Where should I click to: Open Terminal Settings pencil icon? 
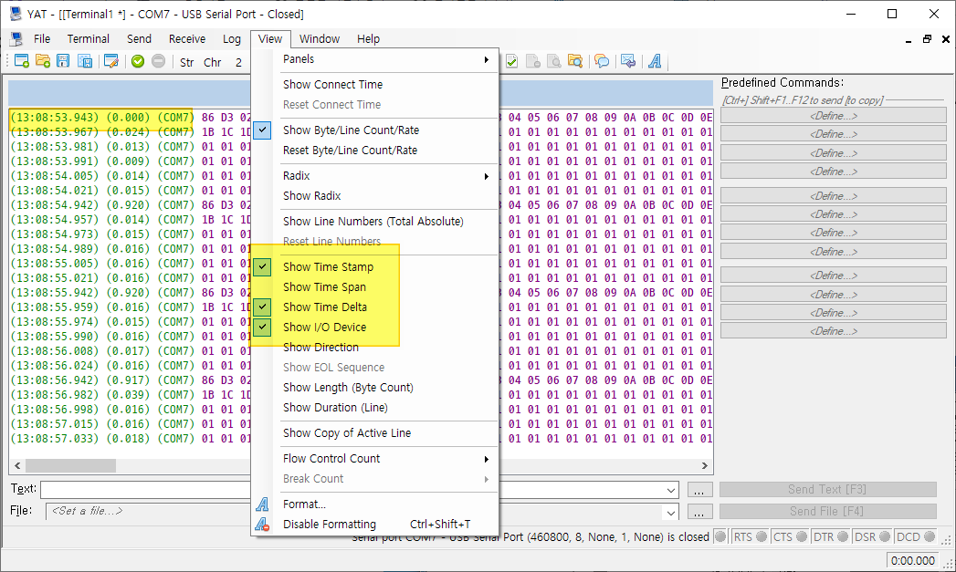[111, 61]
